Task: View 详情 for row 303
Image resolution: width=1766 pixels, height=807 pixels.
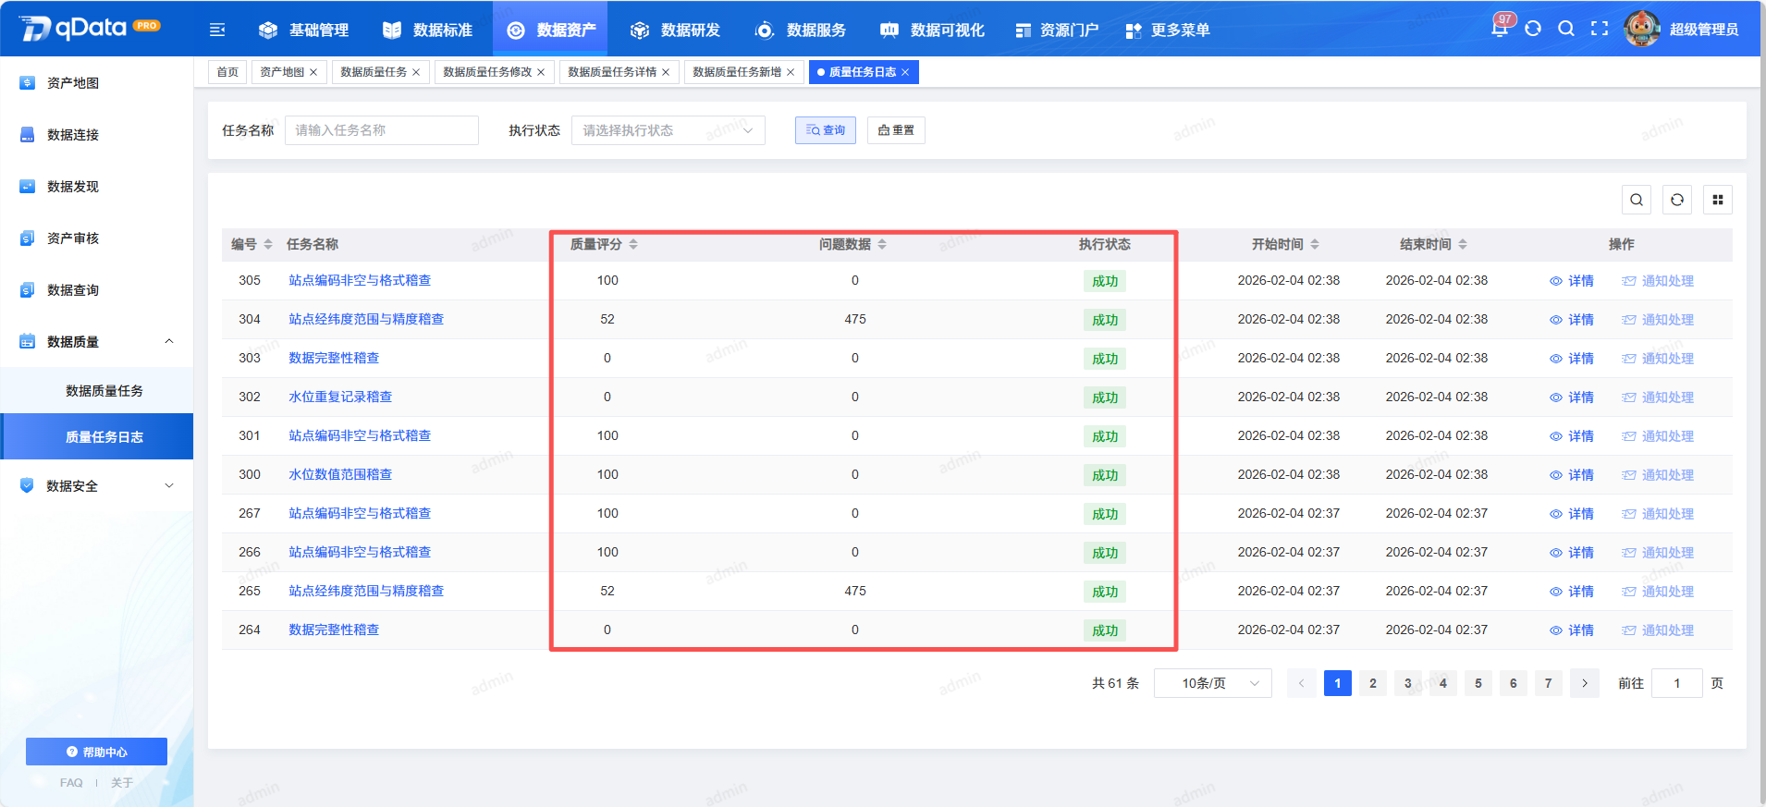Action: click(x=1572, y=359)
